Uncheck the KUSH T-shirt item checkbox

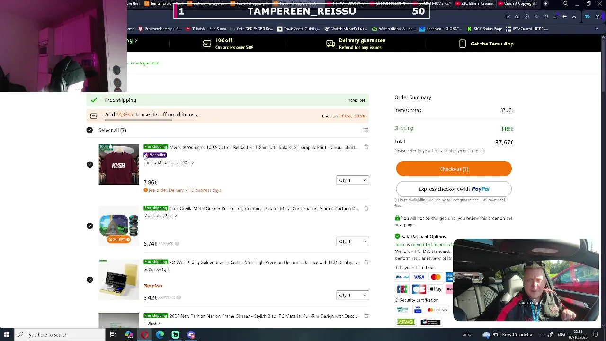point(89,164)
